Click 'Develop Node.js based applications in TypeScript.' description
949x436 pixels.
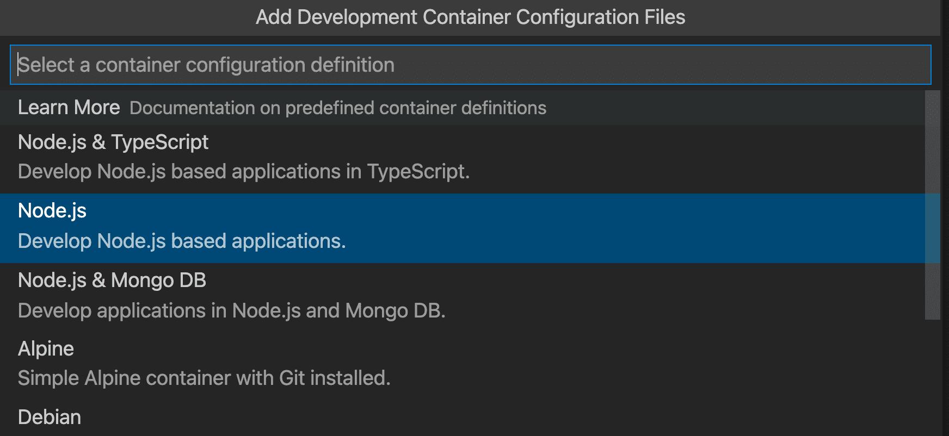click(x=244, y=172)
